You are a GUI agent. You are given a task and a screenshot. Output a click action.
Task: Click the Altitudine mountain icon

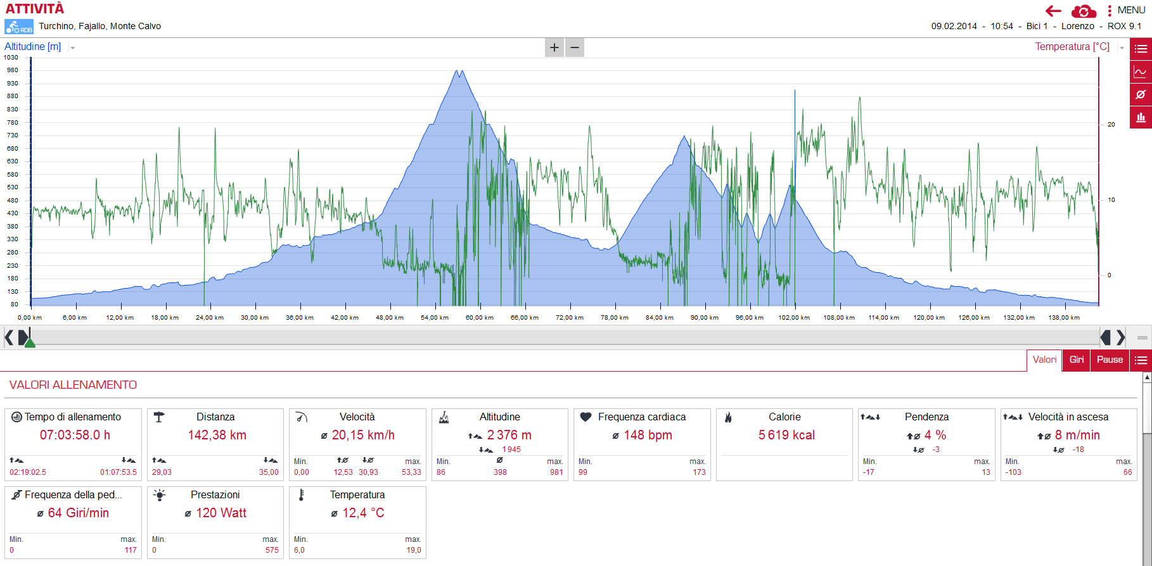(444, 417)
